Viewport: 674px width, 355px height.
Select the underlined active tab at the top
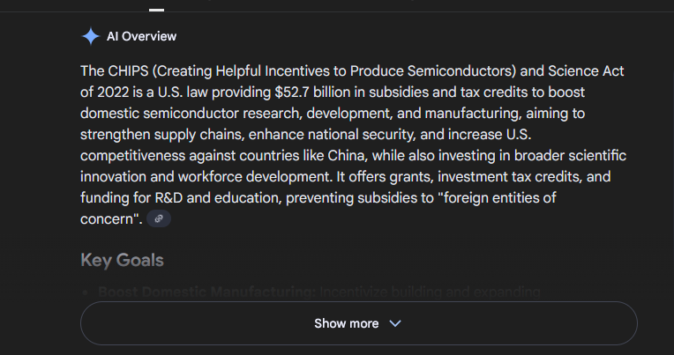tap(156, 8)
